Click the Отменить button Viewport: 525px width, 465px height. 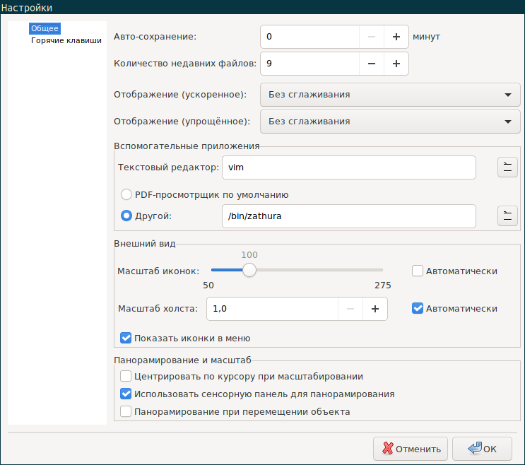coord(411,449)
